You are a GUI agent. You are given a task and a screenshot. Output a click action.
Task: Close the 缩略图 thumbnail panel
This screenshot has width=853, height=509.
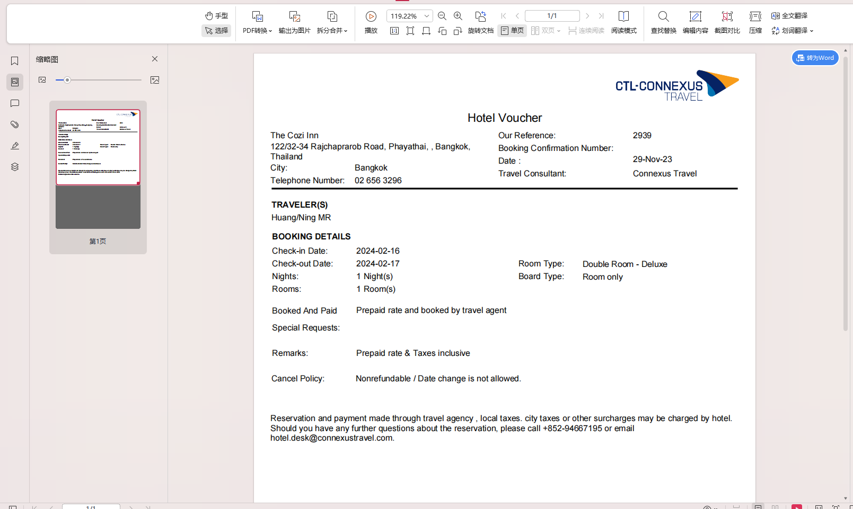click(x=155, y=59)
